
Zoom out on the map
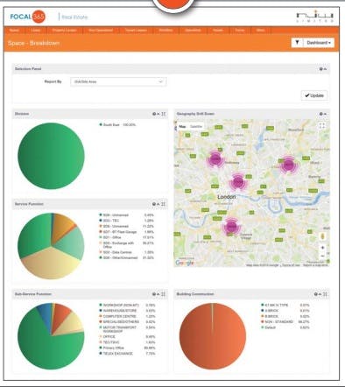point(323,256)
